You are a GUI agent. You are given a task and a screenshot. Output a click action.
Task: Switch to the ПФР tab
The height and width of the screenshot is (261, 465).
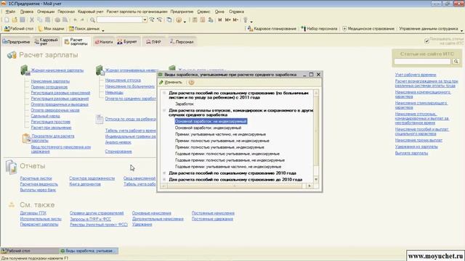coord(153,42)
